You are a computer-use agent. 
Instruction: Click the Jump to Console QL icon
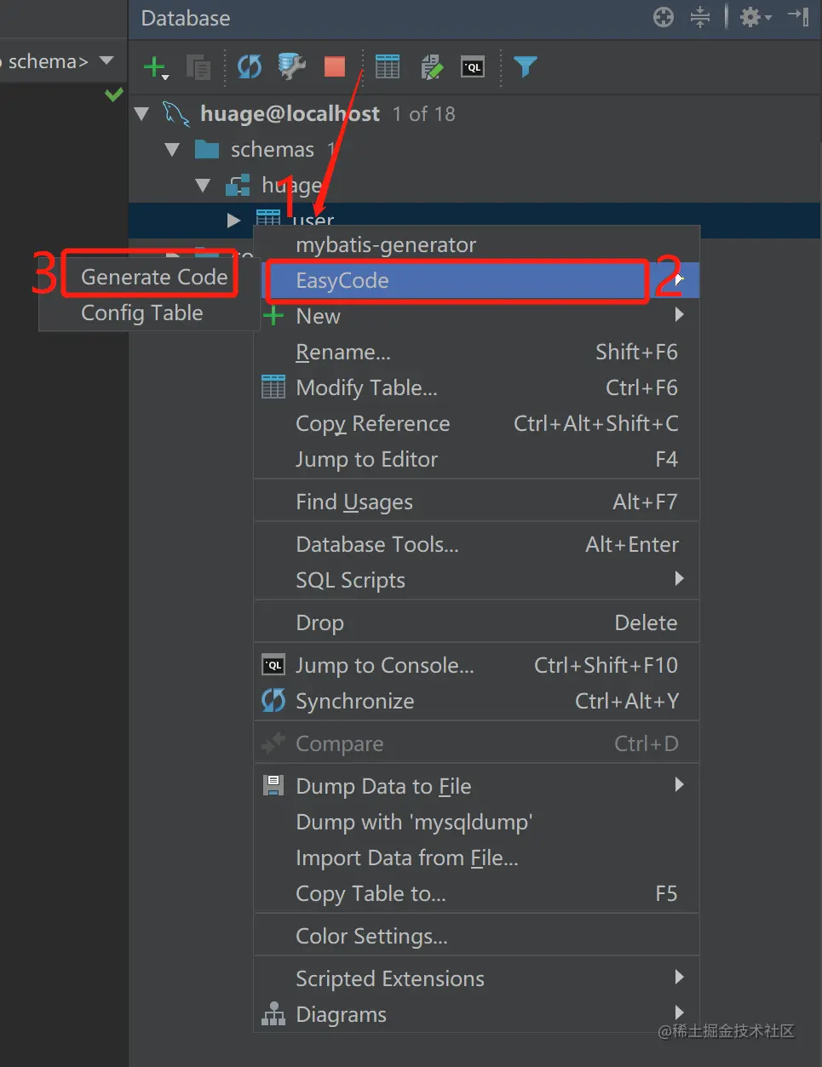(x=273, y=665)
